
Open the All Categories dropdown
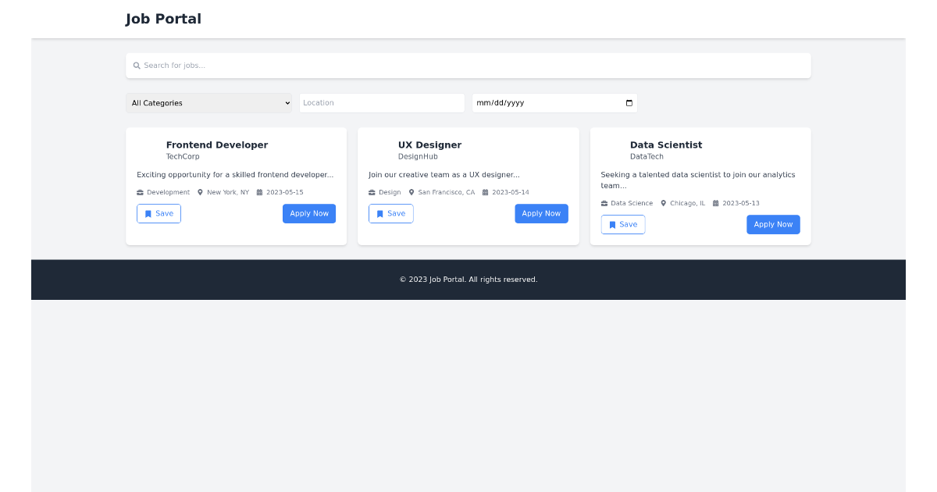coord(208,102)
